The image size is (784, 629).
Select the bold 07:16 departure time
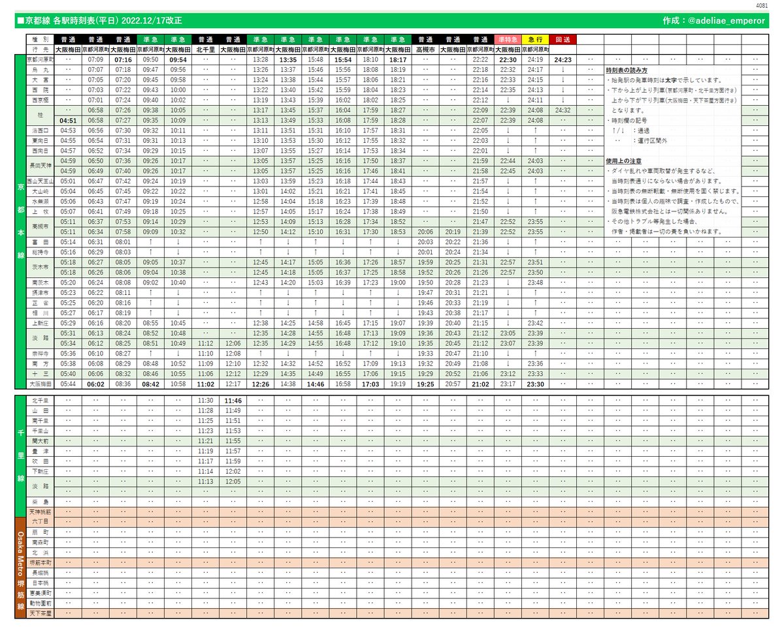(x=123, y=59)
